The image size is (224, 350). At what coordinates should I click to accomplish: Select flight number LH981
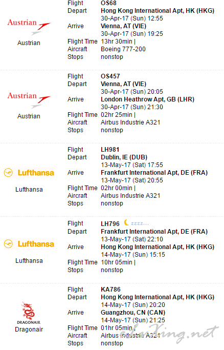click(110, 150)
